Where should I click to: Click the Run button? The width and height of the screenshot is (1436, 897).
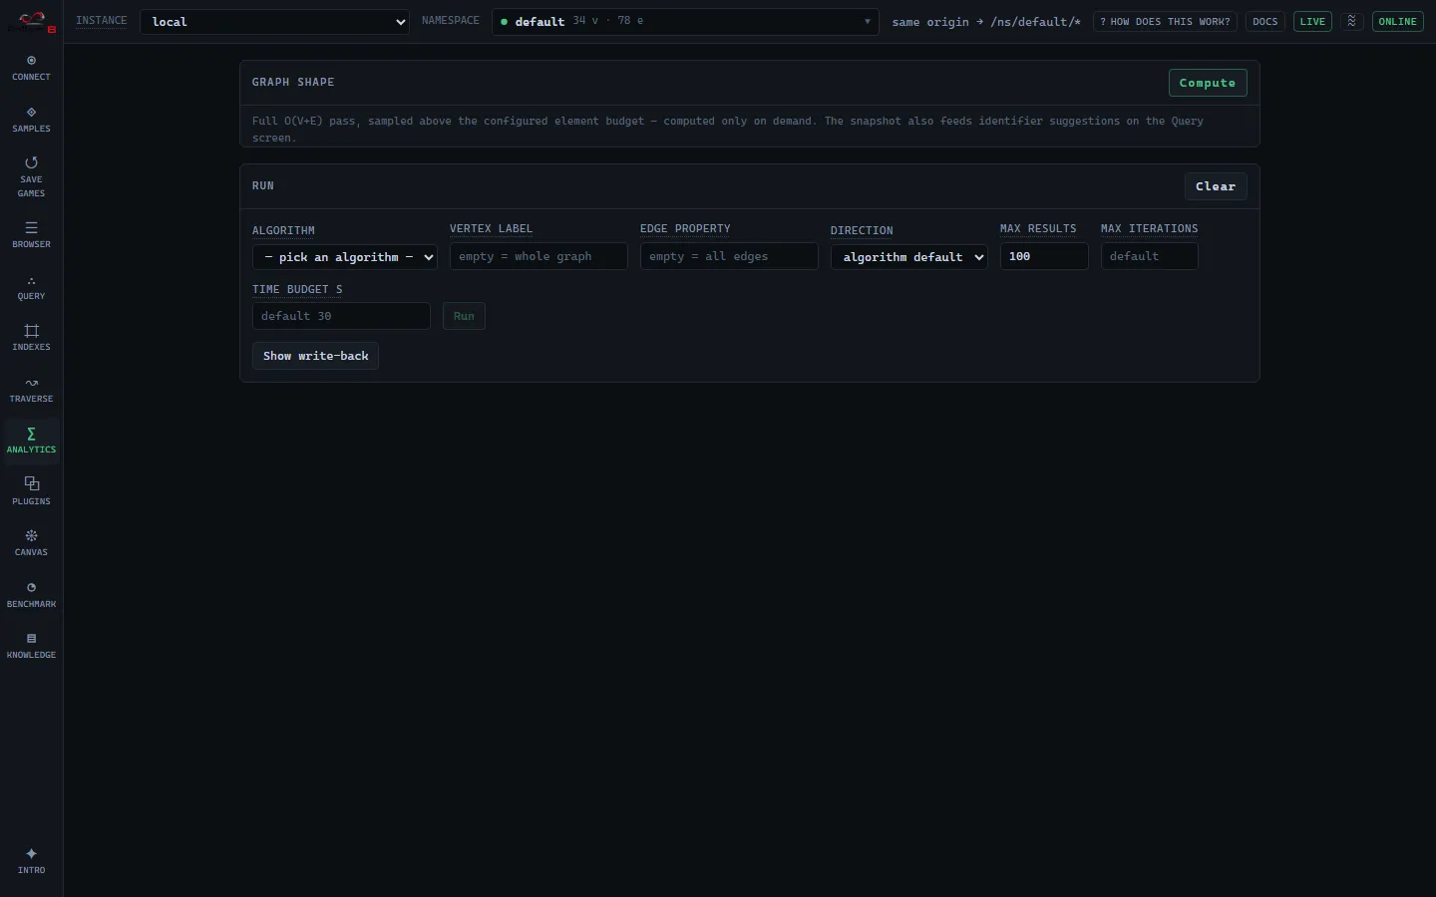click(464, 316)
